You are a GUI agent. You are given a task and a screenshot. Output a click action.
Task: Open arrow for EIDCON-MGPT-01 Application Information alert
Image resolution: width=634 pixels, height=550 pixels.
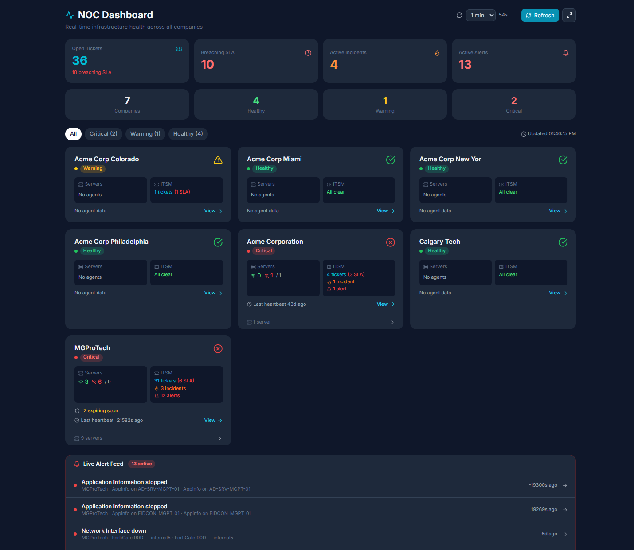coord(565,510)
